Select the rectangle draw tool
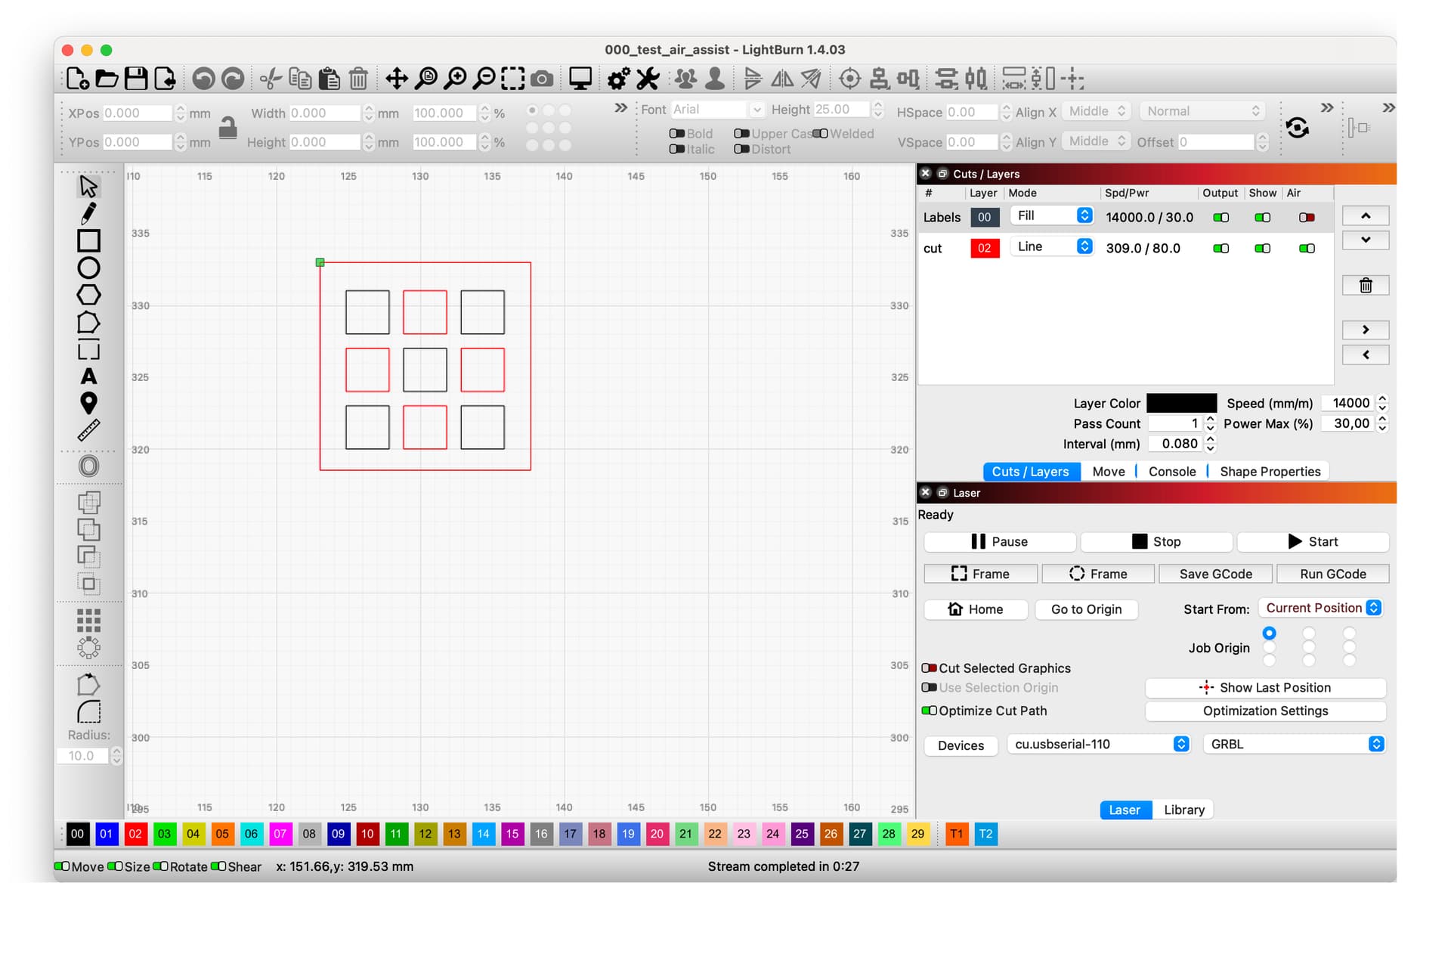 (x=88, y=240)
